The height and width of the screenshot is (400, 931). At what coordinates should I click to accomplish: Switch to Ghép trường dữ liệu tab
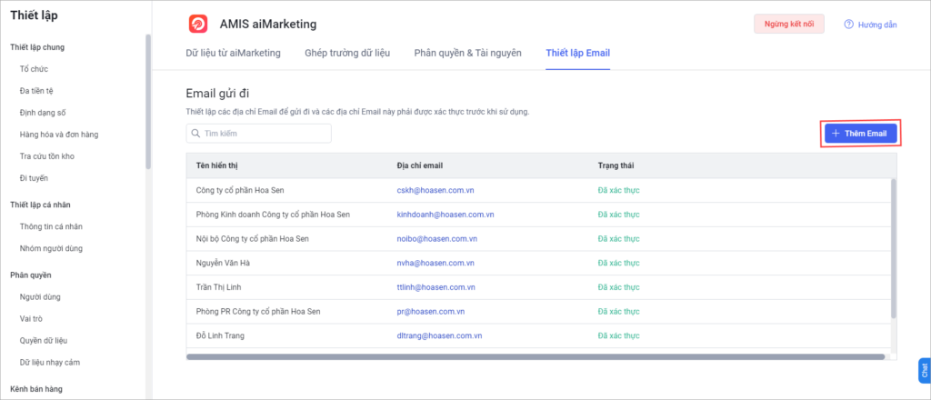(347, 53)
